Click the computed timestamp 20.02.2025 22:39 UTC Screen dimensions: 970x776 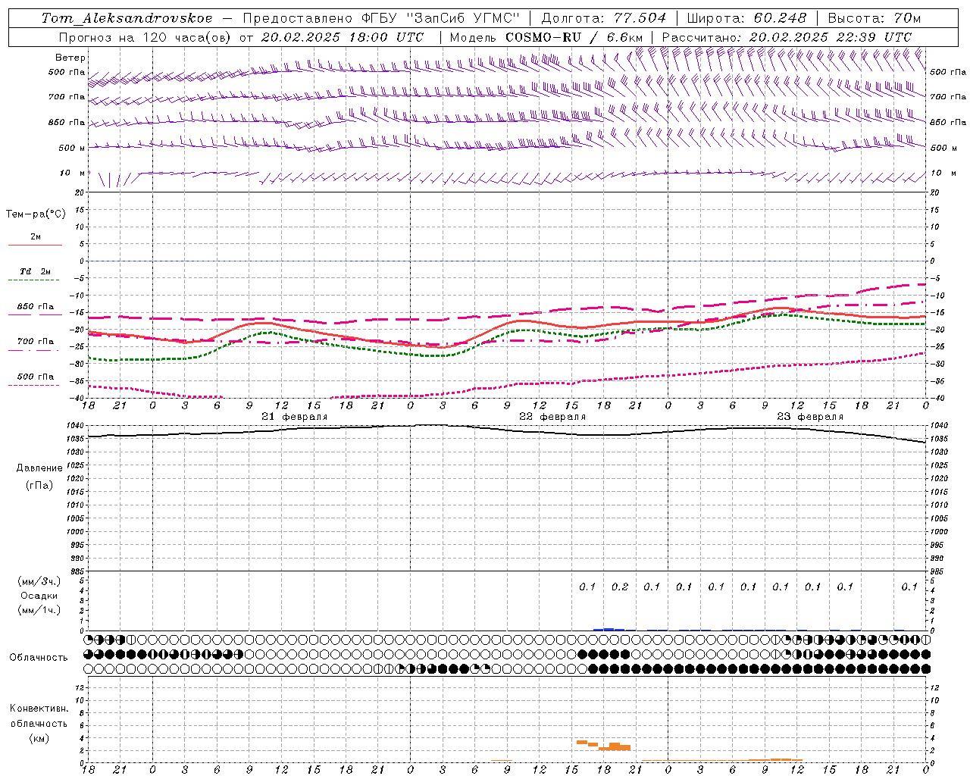(831, 37)
